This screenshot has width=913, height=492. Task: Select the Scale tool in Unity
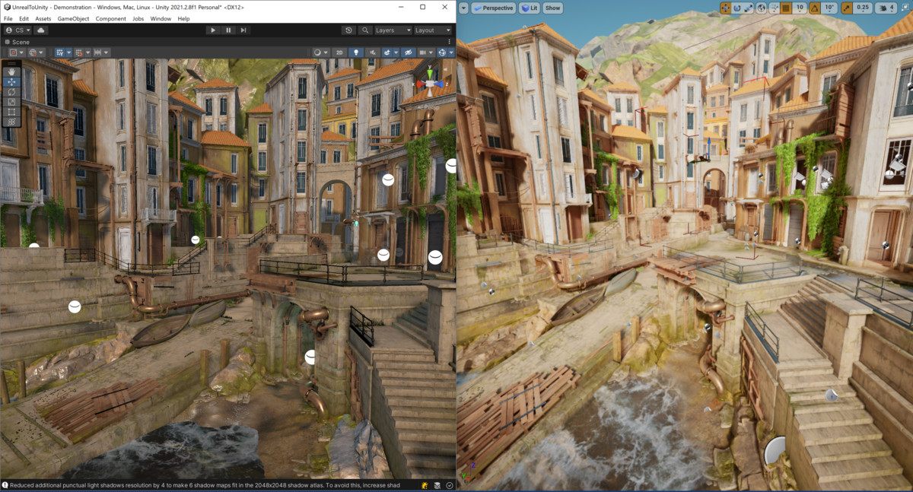(11, 102)
